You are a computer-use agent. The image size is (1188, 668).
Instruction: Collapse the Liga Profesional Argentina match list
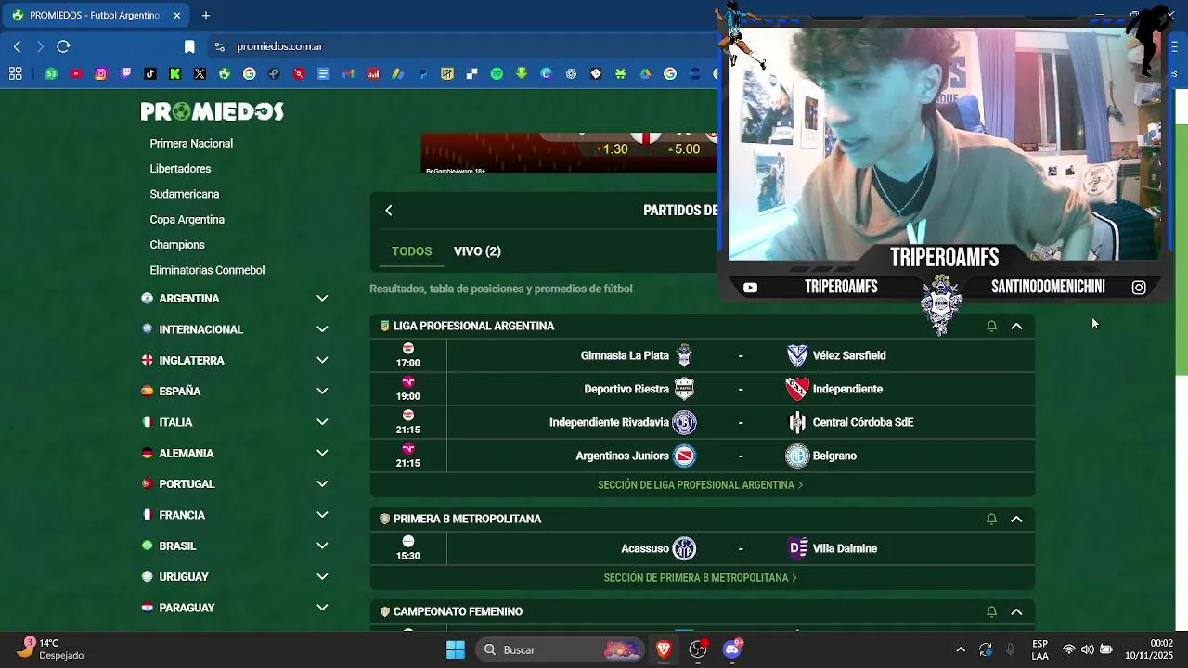point(1016,326)
